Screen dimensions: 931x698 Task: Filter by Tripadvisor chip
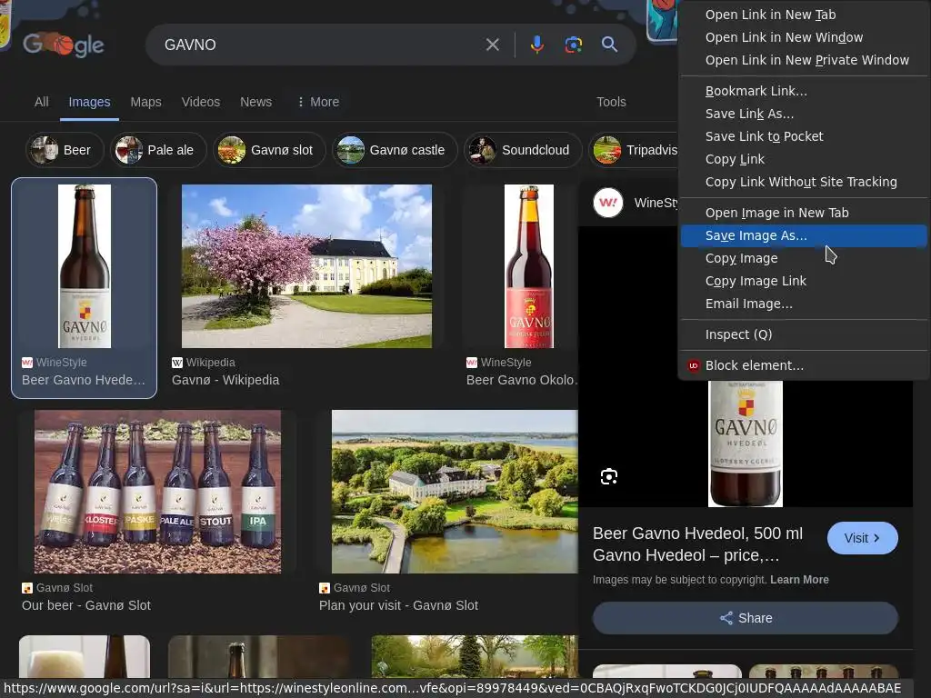click(636, 150)
